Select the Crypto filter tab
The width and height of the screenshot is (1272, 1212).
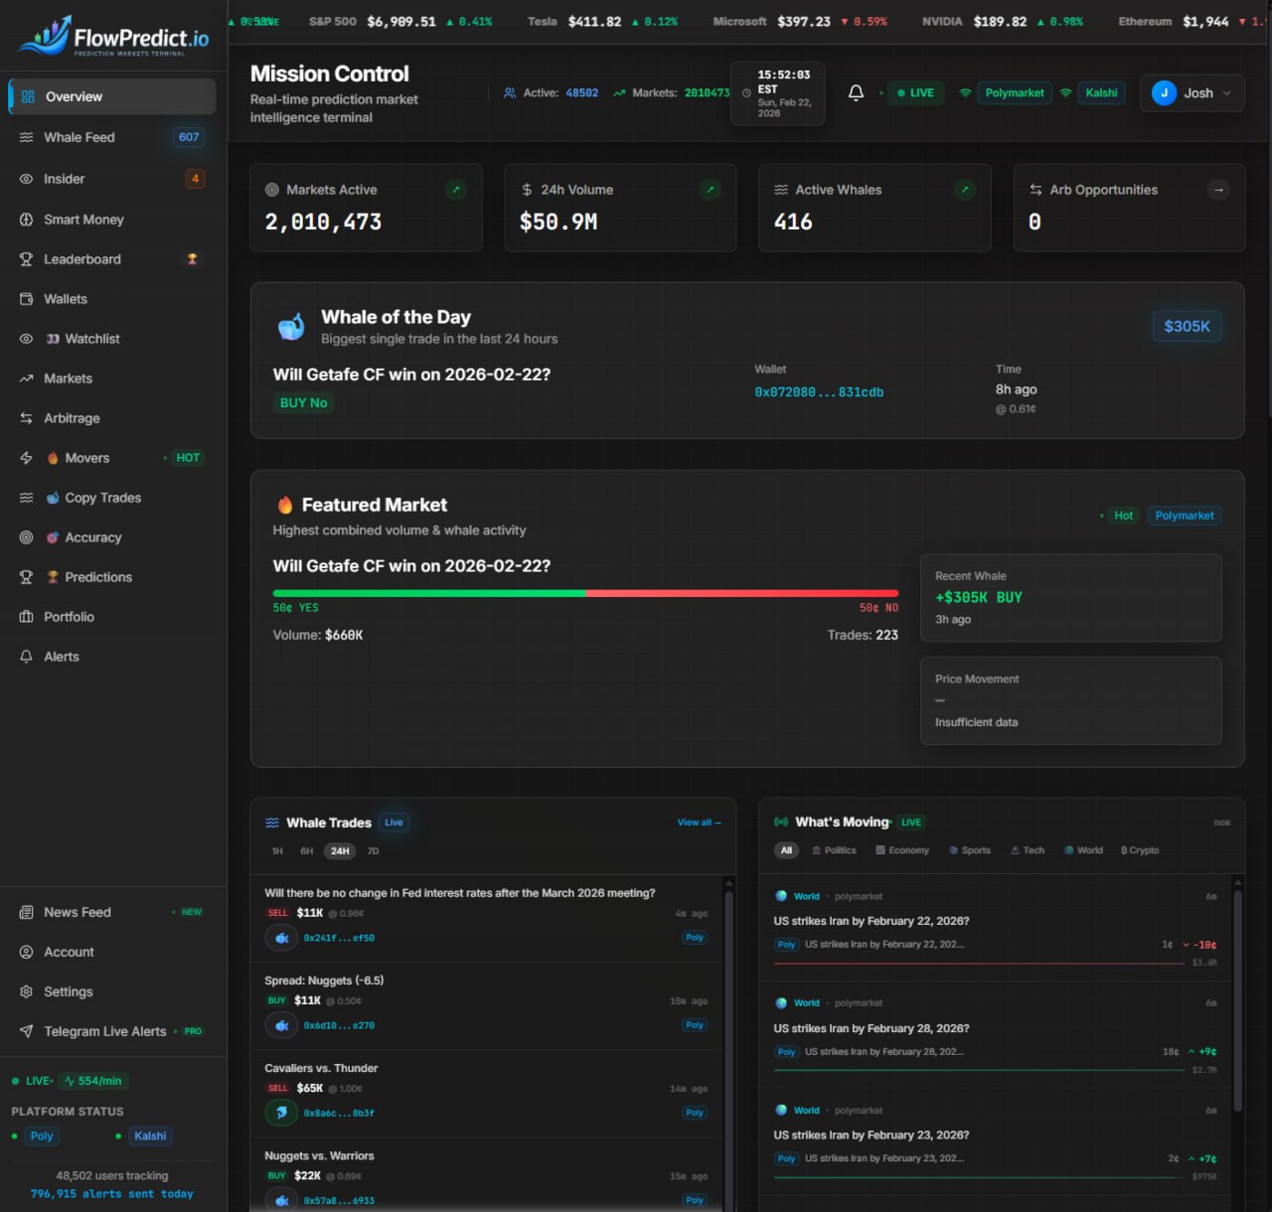click(1140, 850)
